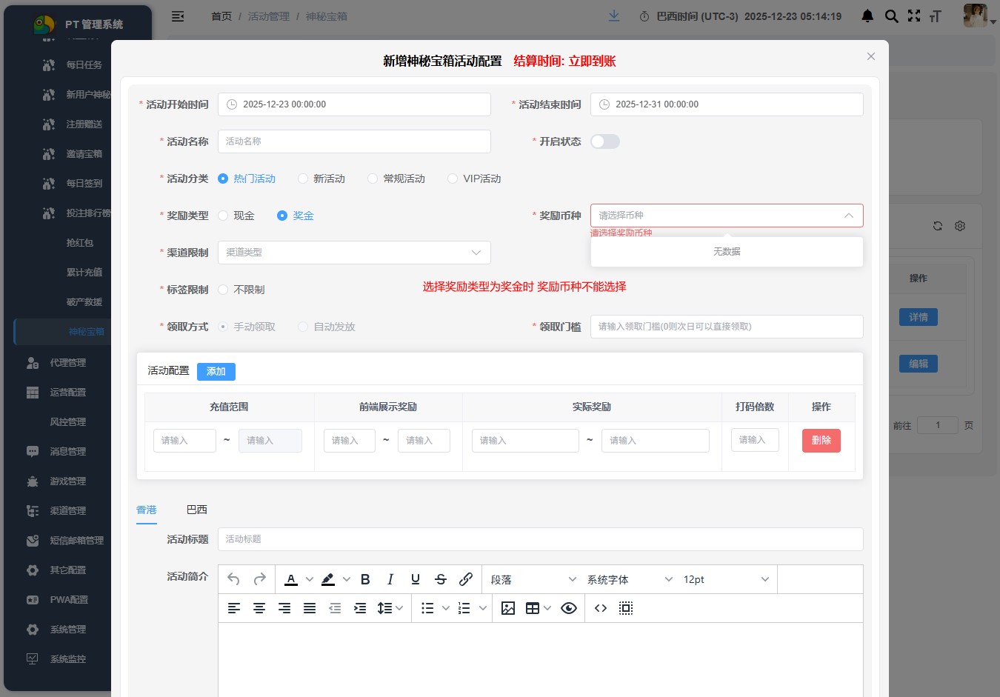Open the 渠道限制 channel type dropdown
Screen dimensions: 1000x697
[x=354, y=253]
